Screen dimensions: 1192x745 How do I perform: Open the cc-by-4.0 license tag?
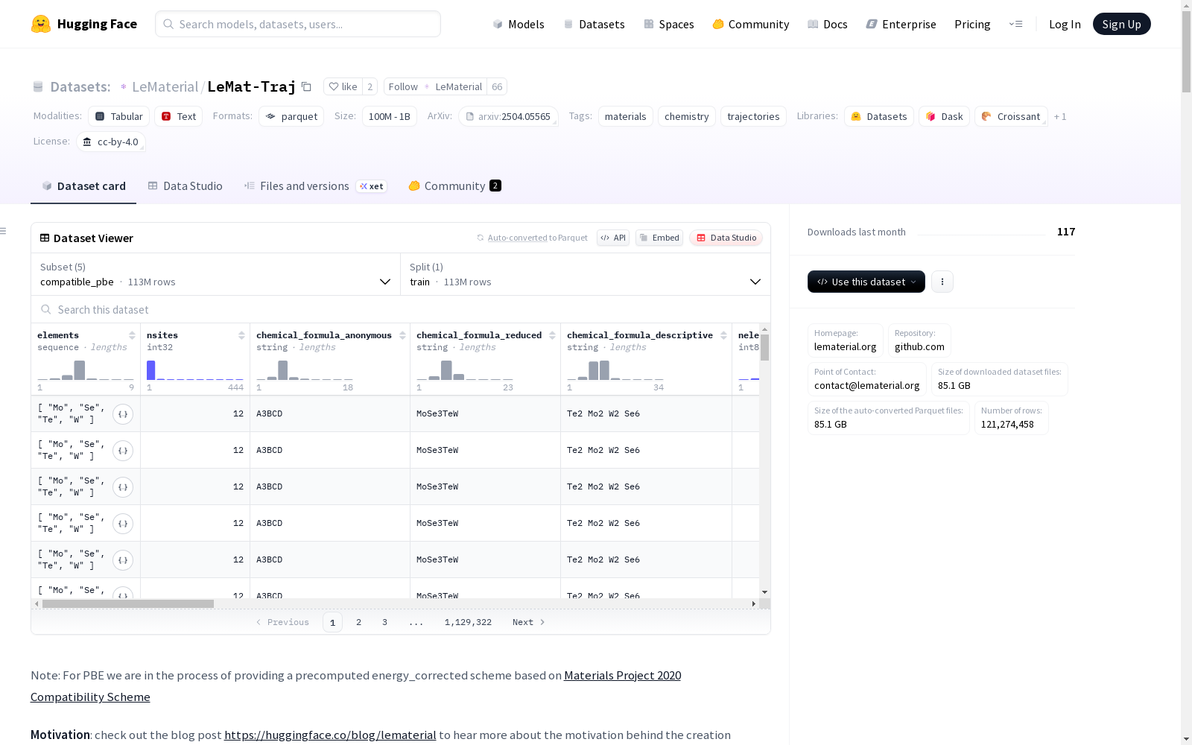click(x=110, y=142)
